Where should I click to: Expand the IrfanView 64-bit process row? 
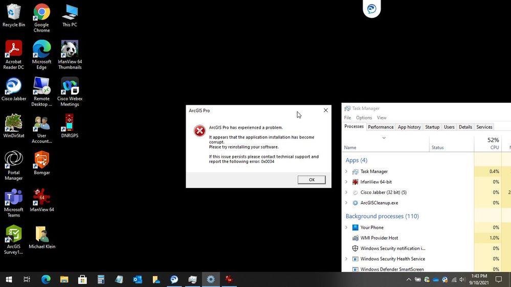click(346, 182)
